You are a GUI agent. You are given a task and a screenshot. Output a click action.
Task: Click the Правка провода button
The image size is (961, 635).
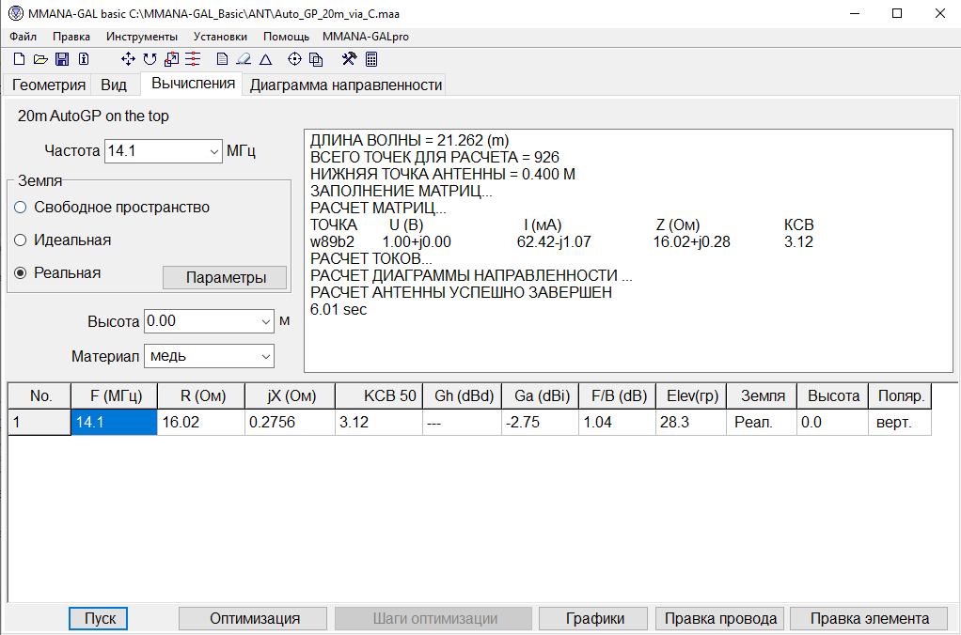(720, 618)
